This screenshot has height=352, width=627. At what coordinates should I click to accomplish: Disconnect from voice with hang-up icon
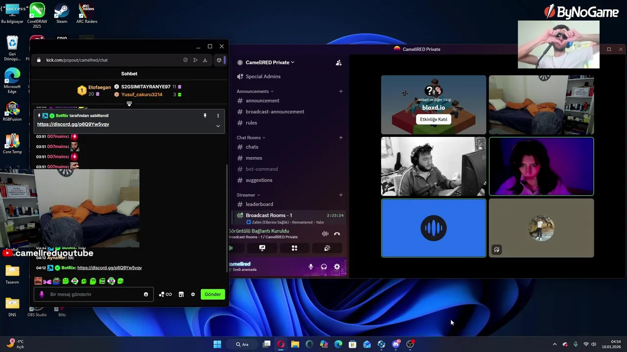coord(337,234)
